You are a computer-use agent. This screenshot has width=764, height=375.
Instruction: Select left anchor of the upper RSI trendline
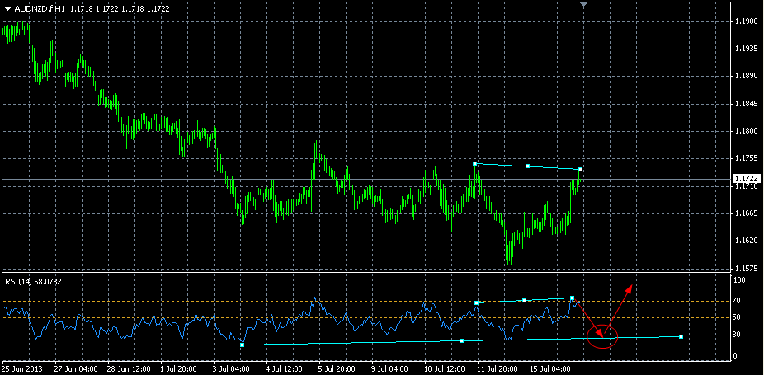477,303
